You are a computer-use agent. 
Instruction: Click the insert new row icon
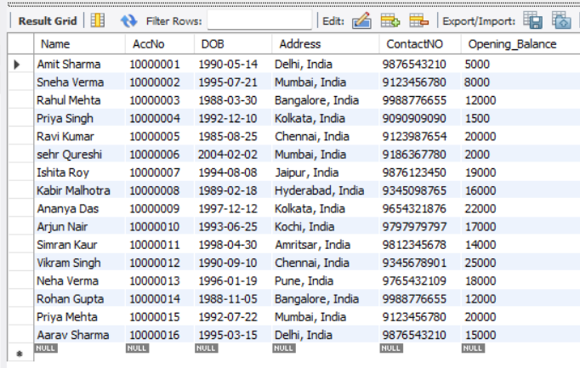(390, 20)
